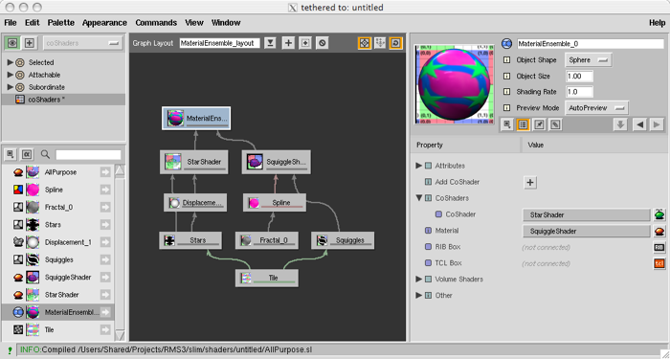Click the circle-slash delete layout button

pos(323,43)
